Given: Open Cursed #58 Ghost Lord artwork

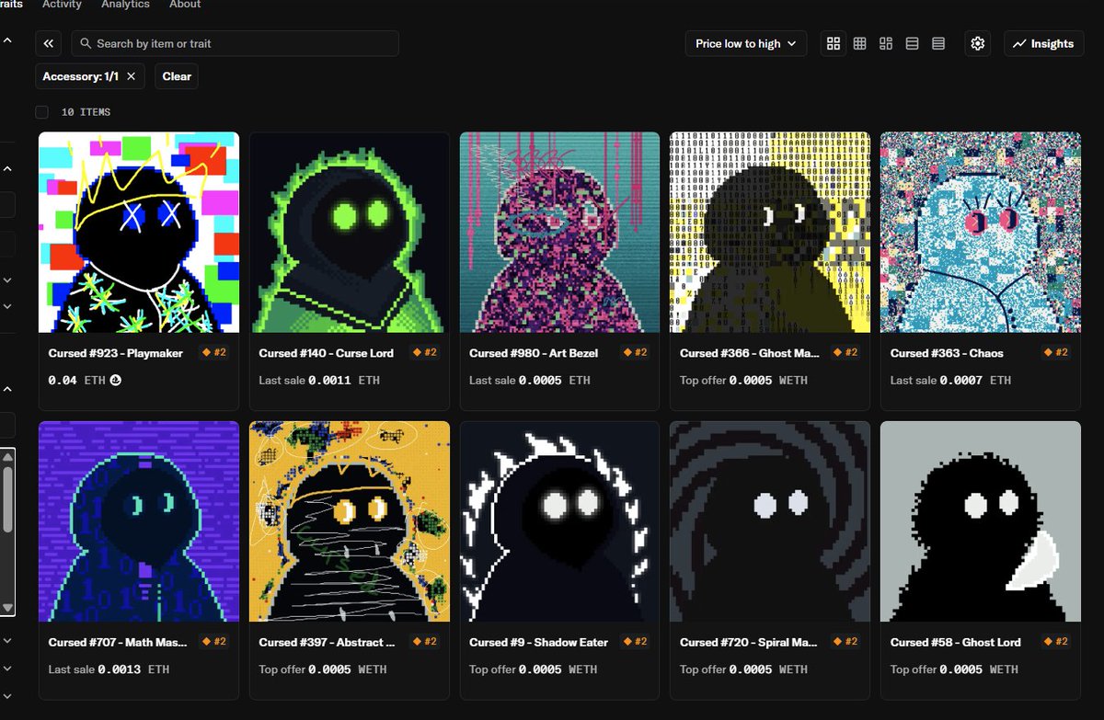Looking at the screenshot, I should coord(981,521).
